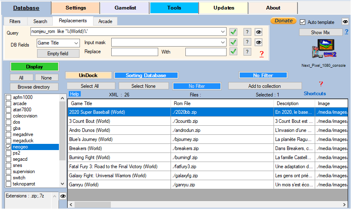Open the Input mask dropdown
Image resolution: width=351 pixels, height=209 pixels.
[x=223, y=42]
